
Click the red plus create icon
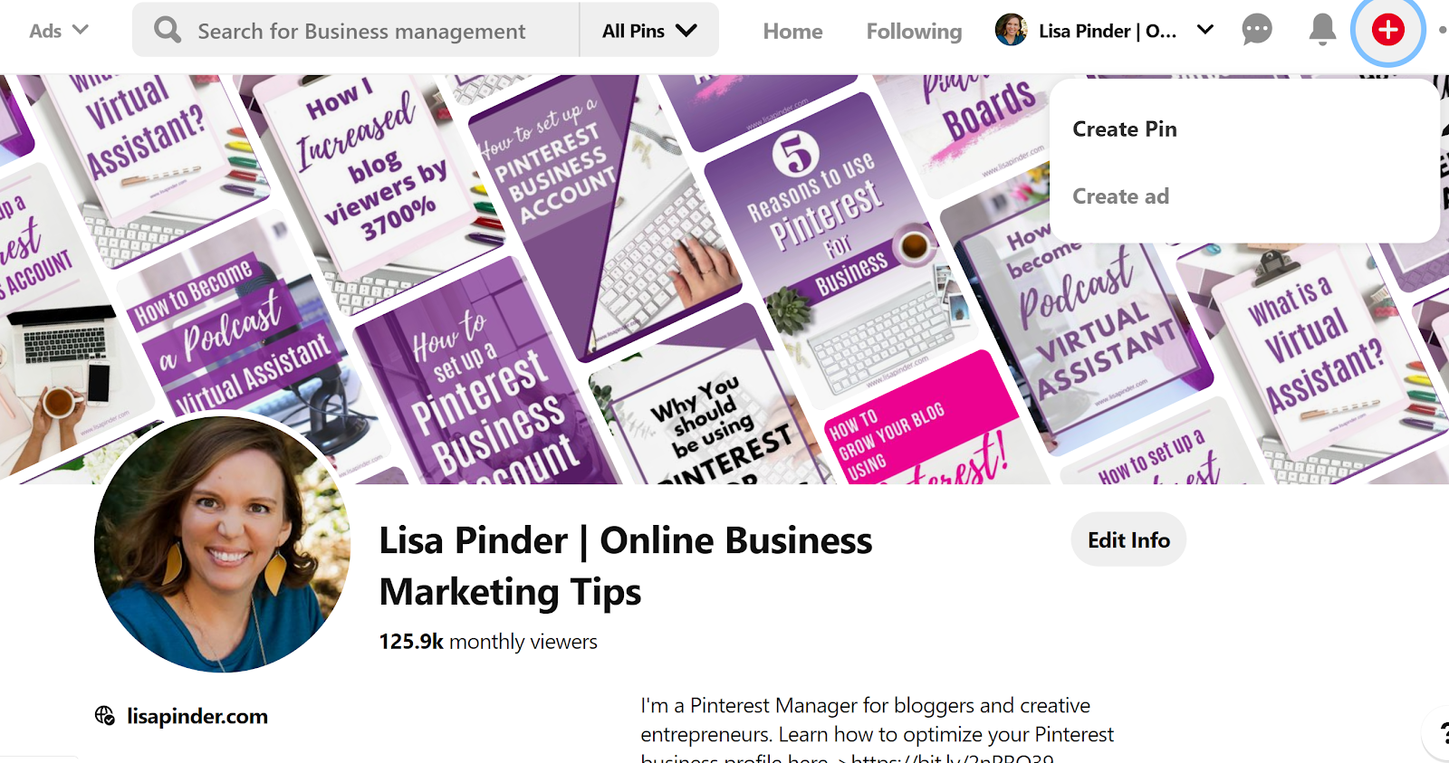pyautogui.click(x=1387, y=30)
